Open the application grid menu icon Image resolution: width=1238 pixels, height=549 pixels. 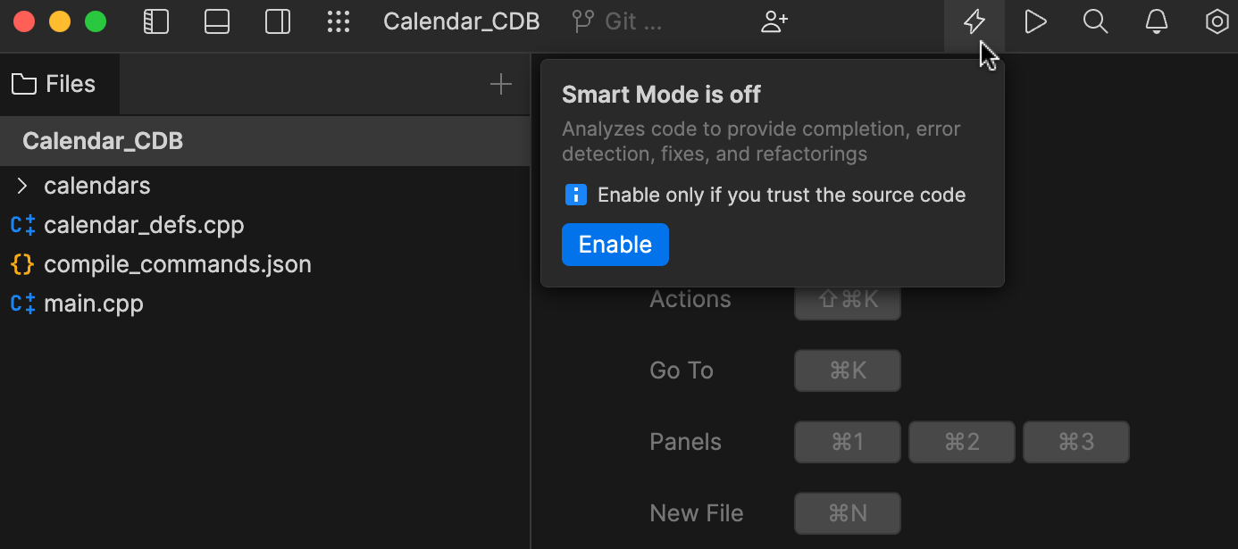(339, 21)
